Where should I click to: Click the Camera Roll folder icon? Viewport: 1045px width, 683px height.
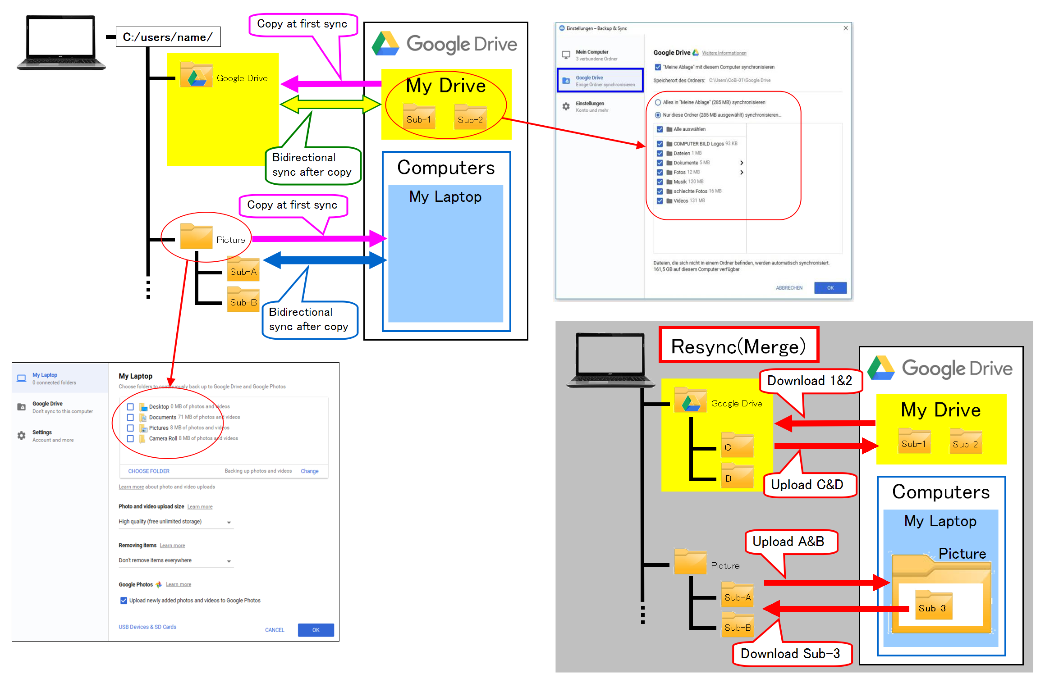(x=142, y=438)
